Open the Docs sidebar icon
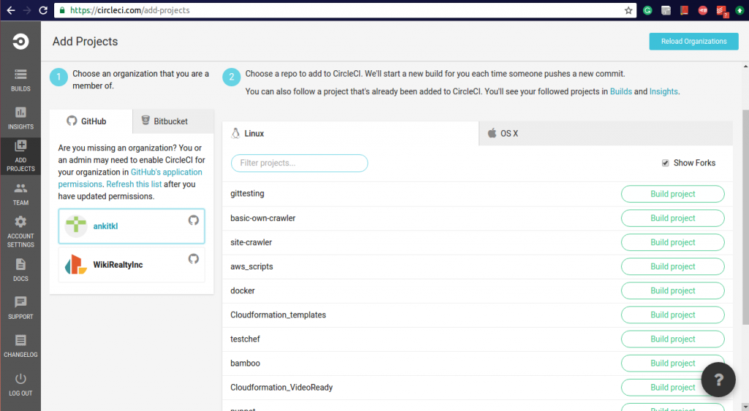Viewport: 749px width, 411px height. [20, 265]
